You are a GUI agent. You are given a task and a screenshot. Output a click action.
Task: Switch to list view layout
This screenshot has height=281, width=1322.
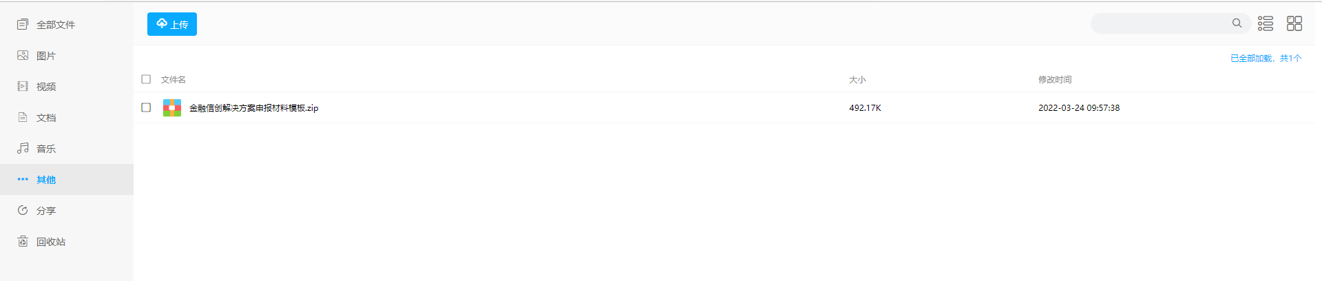(x=1266, y=23)
